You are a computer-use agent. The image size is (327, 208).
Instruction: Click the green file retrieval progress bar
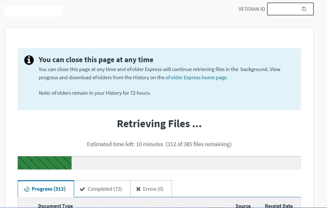click(x=45, y=163)
